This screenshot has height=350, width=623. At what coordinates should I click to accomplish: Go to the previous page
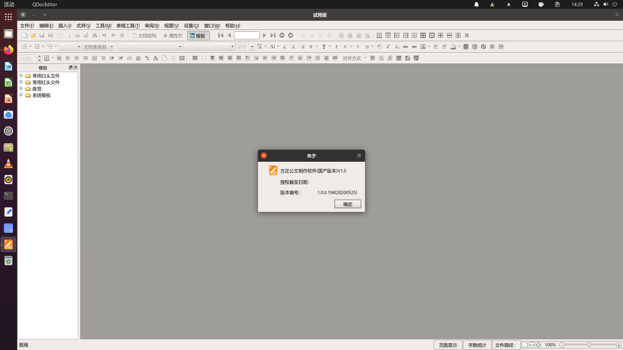pos(229,35)
